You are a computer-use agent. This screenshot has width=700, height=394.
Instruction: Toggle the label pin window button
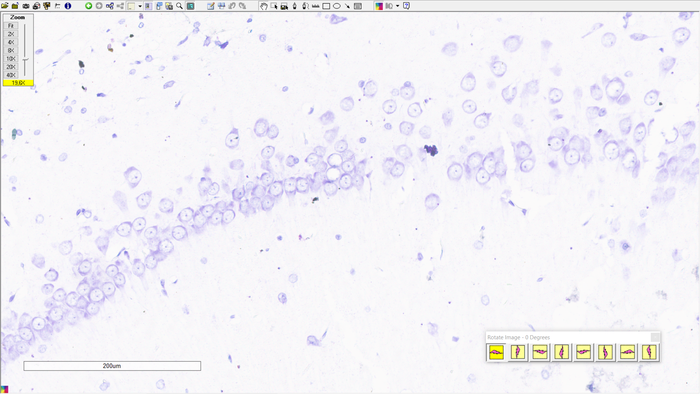pos(159,6)
